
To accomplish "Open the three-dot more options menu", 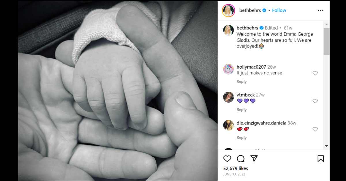I will pyautogui.click(x=321, y=11).
